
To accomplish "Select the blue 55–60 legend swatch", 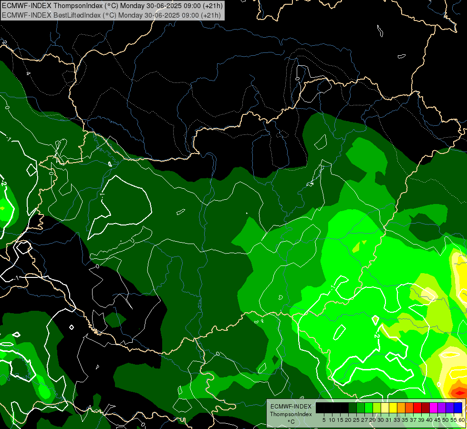I will click(458, 408).
